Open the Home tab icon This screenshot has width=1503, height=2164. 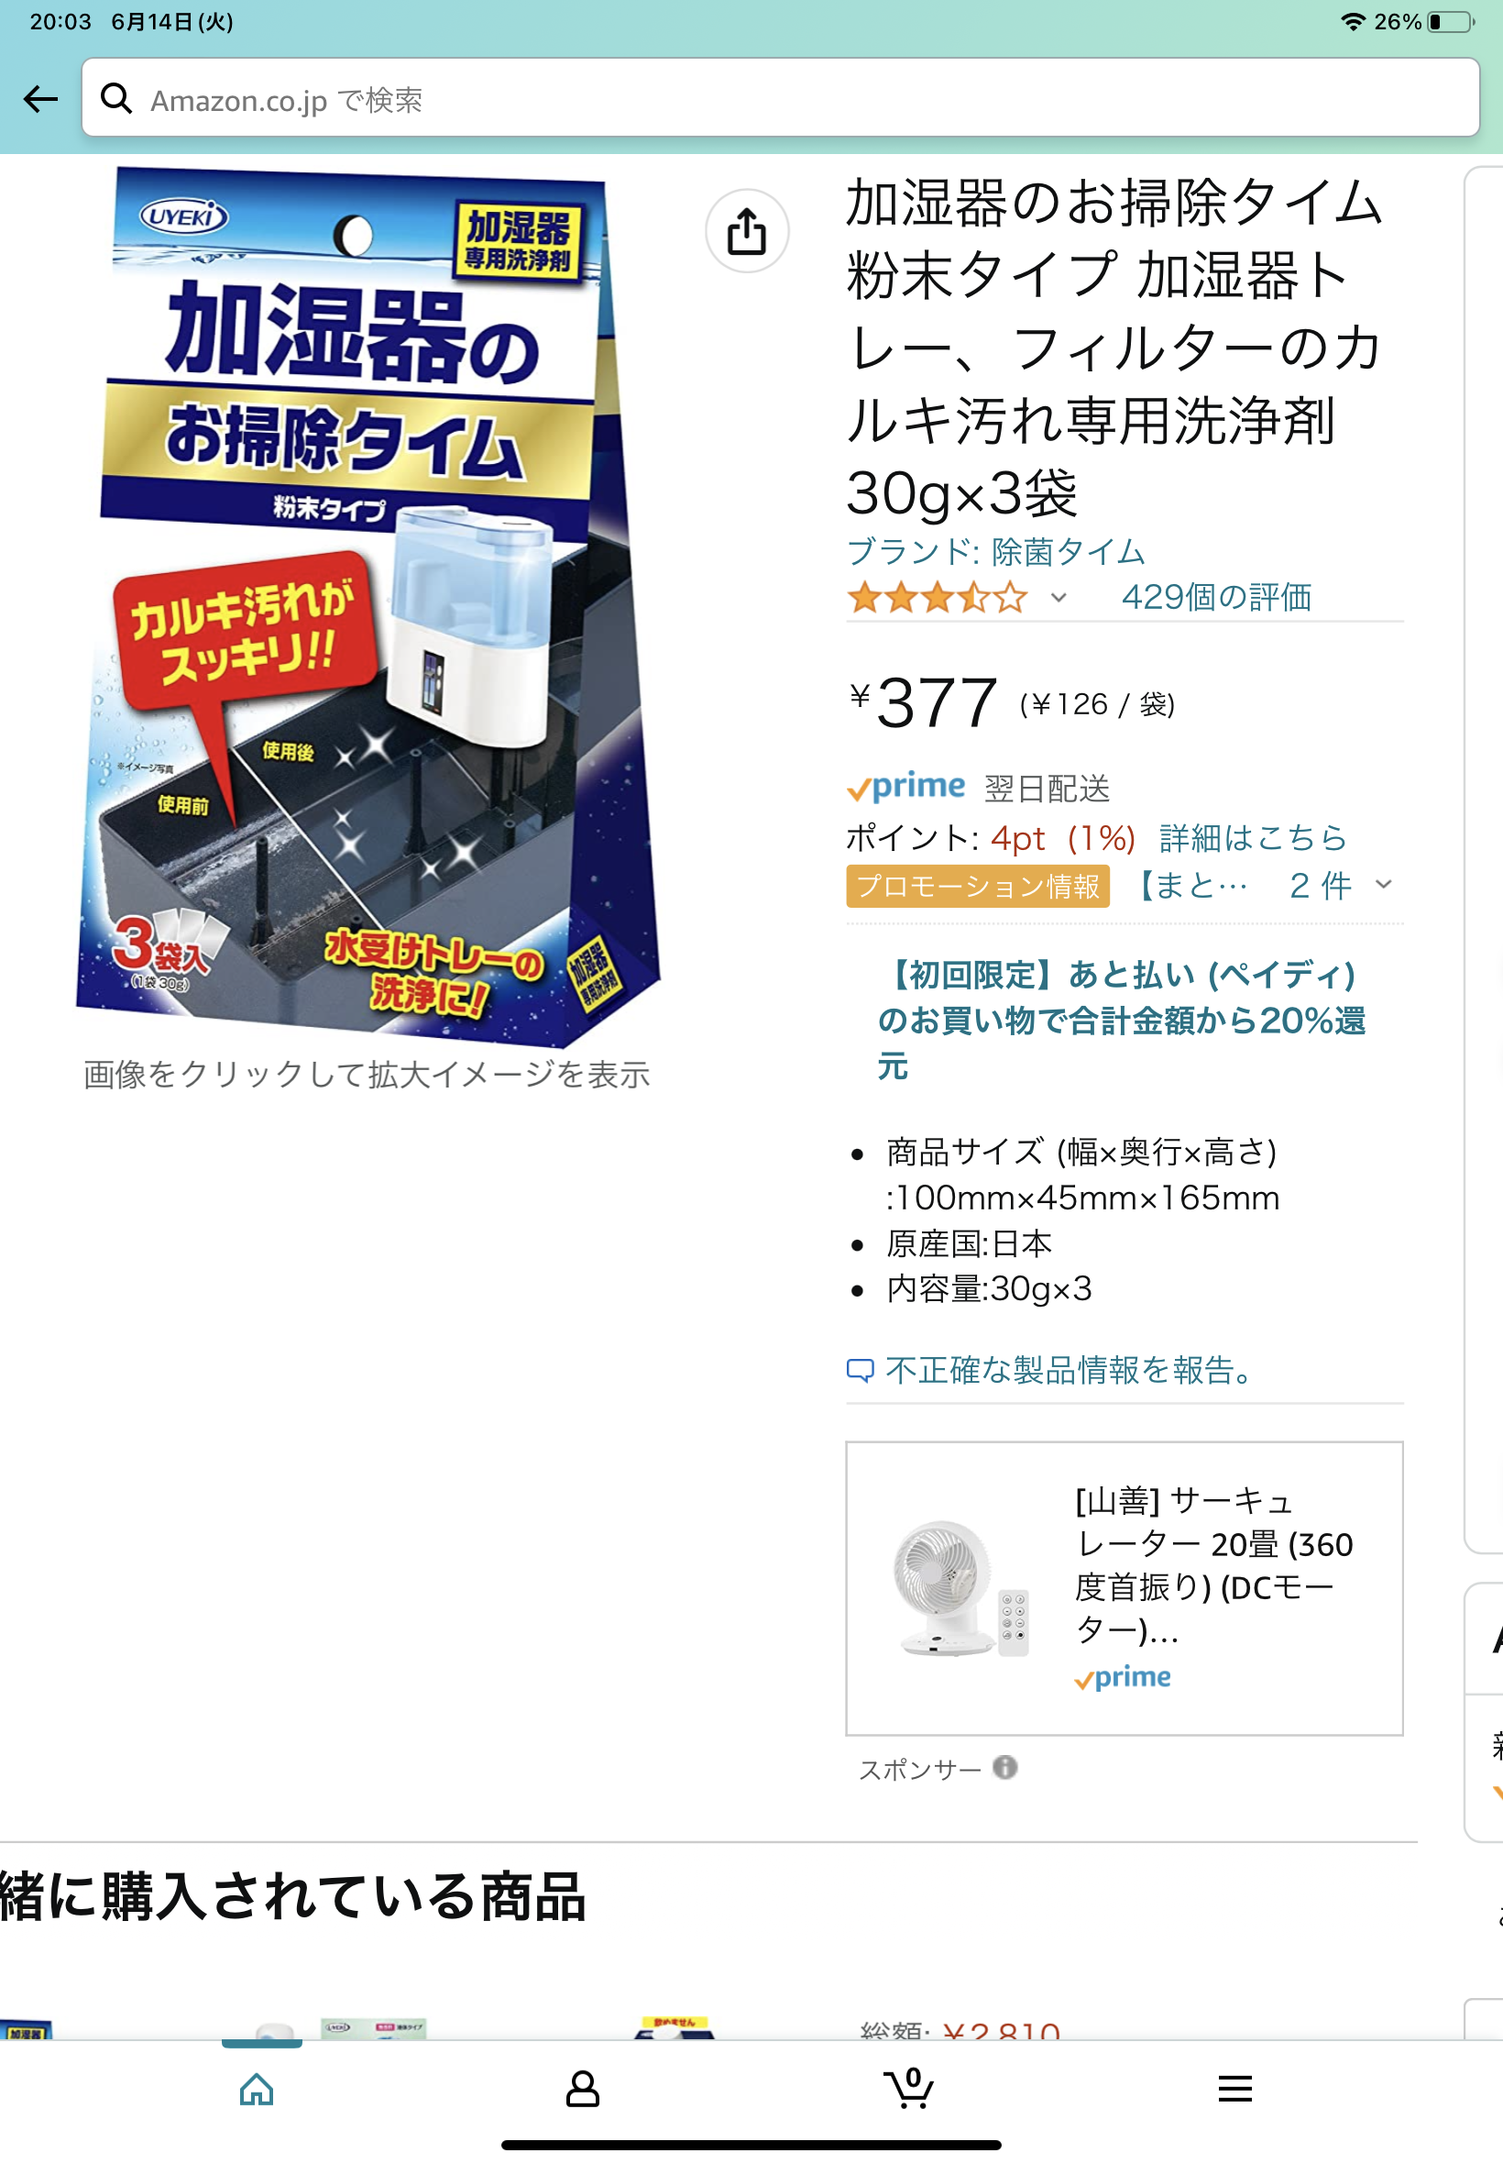[x=256, y=2089]
